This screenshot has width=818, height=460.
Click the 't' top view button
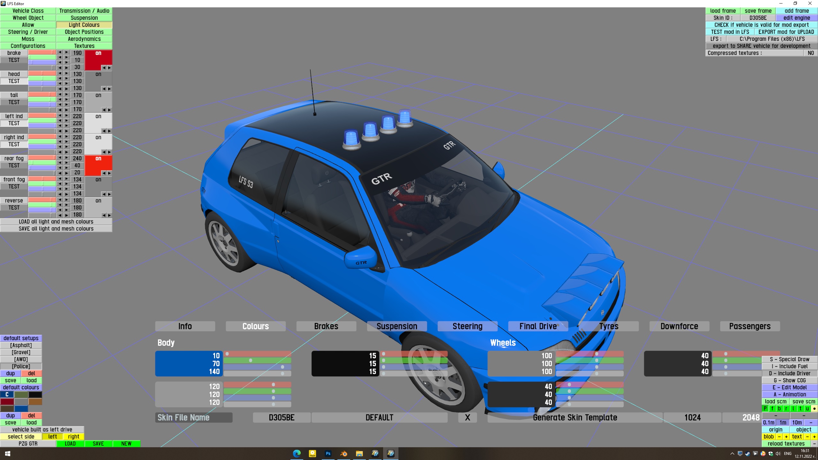click(800, 409)
